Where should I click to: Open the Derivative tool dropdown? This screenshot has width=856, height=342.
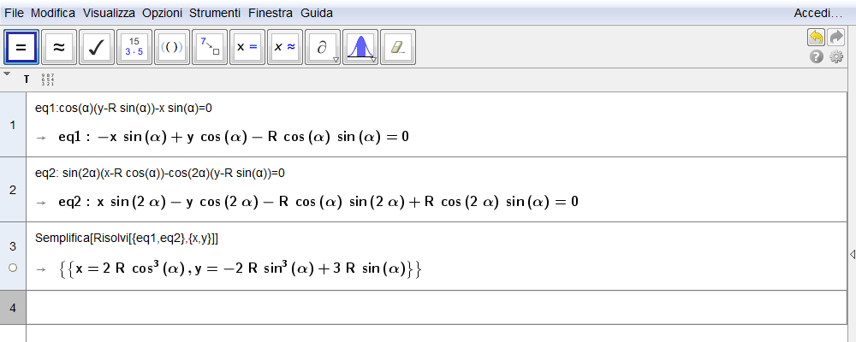click(323, 47)
